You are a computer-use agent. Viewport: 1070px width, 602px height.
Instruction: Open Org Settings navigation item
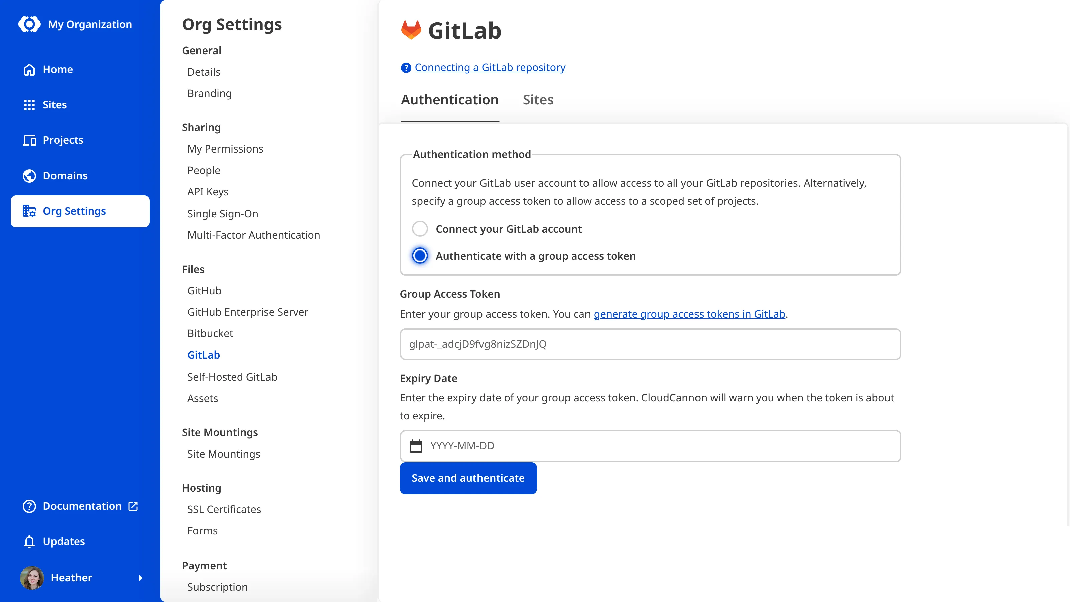(x=80, y=211)
